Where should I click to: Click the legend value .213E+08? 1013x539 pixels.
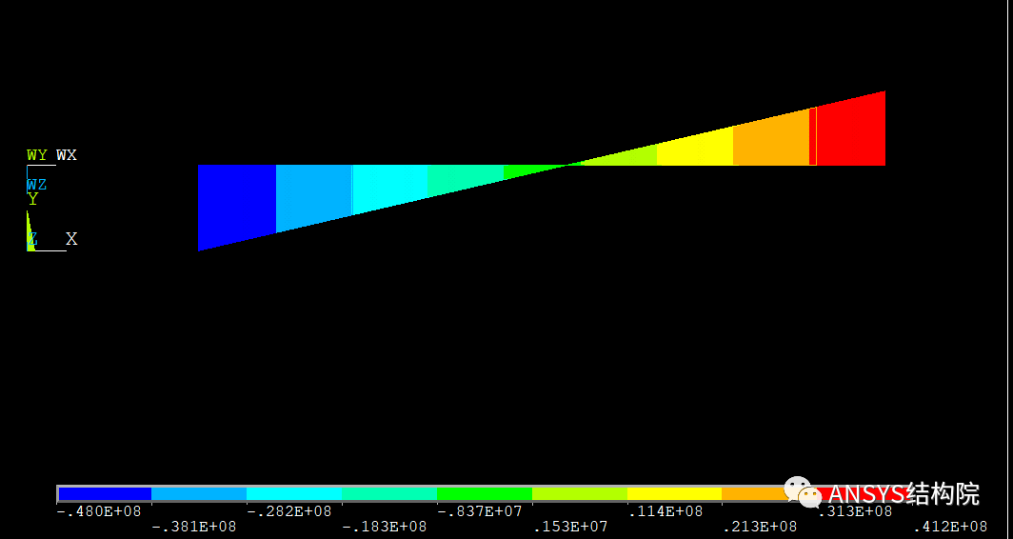(x=761, y=527)
